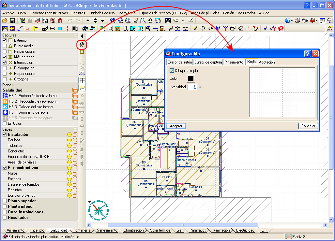
Task: Click the red magnet icon in toolbar
Action: coord(60,21)
